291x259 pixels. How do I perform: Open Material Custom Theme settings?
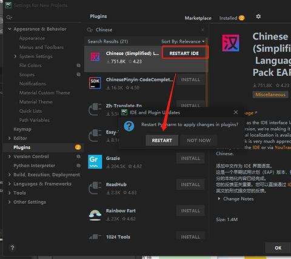tap(45, 93)
